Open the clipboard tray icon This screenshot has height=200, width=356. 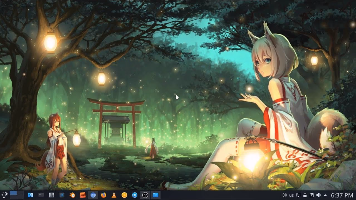click(x=312, y=195)
